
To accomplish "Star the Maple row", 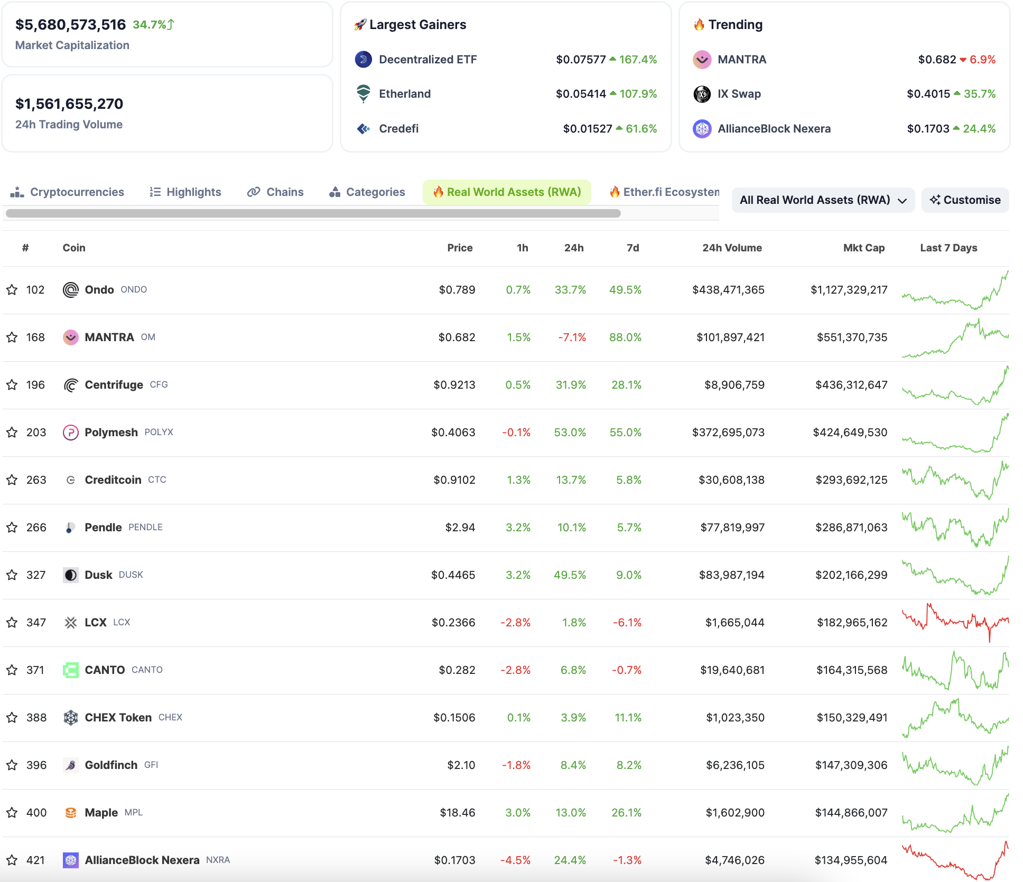I will [12, 813].
